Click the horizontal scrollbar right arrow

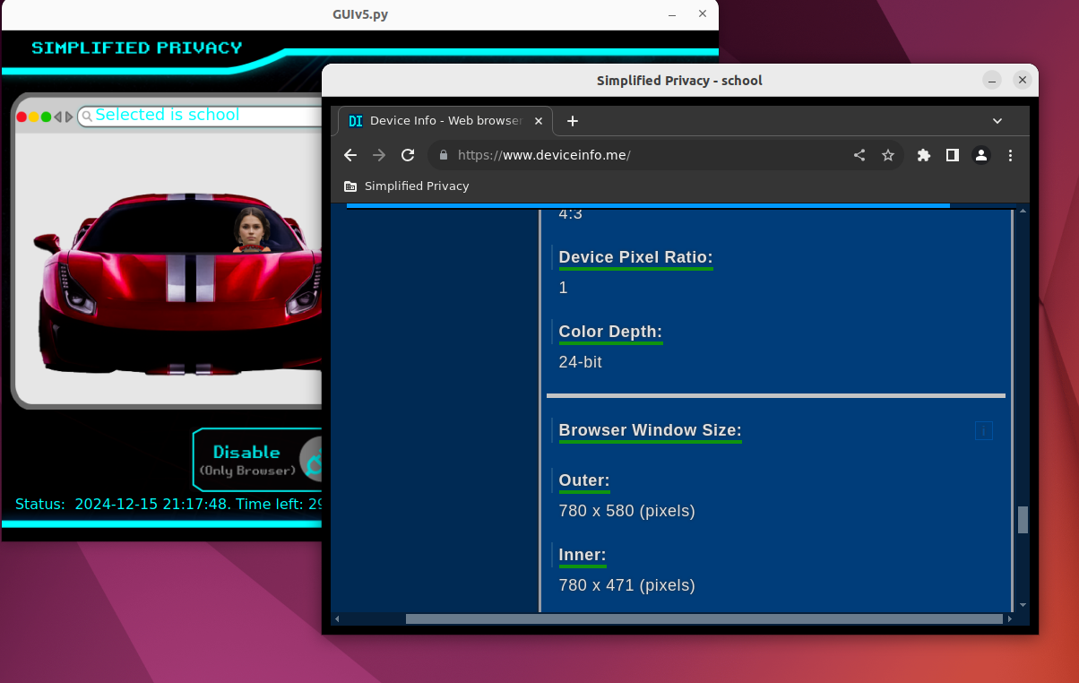(1010, 618)
